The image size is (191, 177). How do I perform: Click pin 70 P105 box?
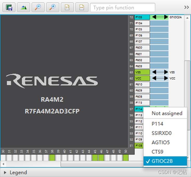[x=142, y=29]
